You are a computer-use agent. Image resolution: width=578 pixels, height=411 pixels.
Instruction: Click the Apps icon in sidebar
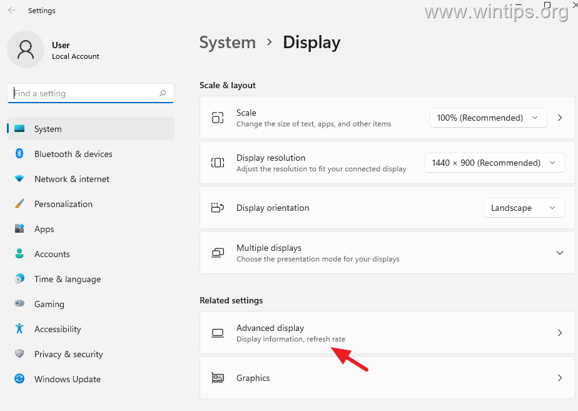click(x=19, y=228)
